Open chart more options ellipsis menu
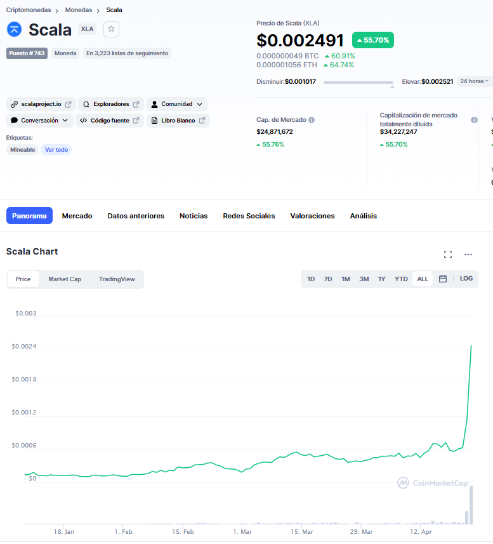This screenshot has width=493, height=544. (x=468, y=255)
